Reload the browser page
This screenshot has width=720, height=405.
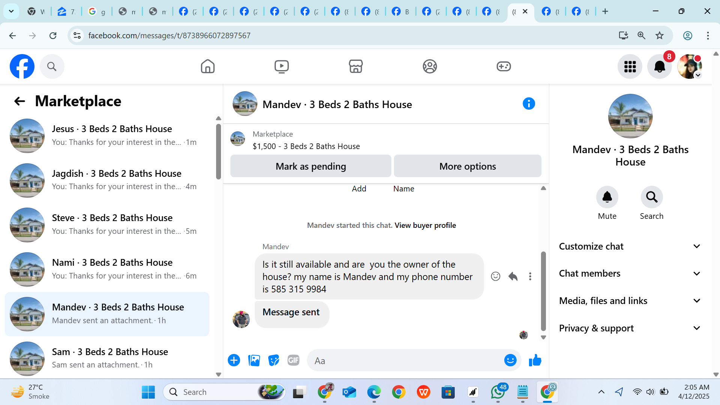click(x=53, y=36)
